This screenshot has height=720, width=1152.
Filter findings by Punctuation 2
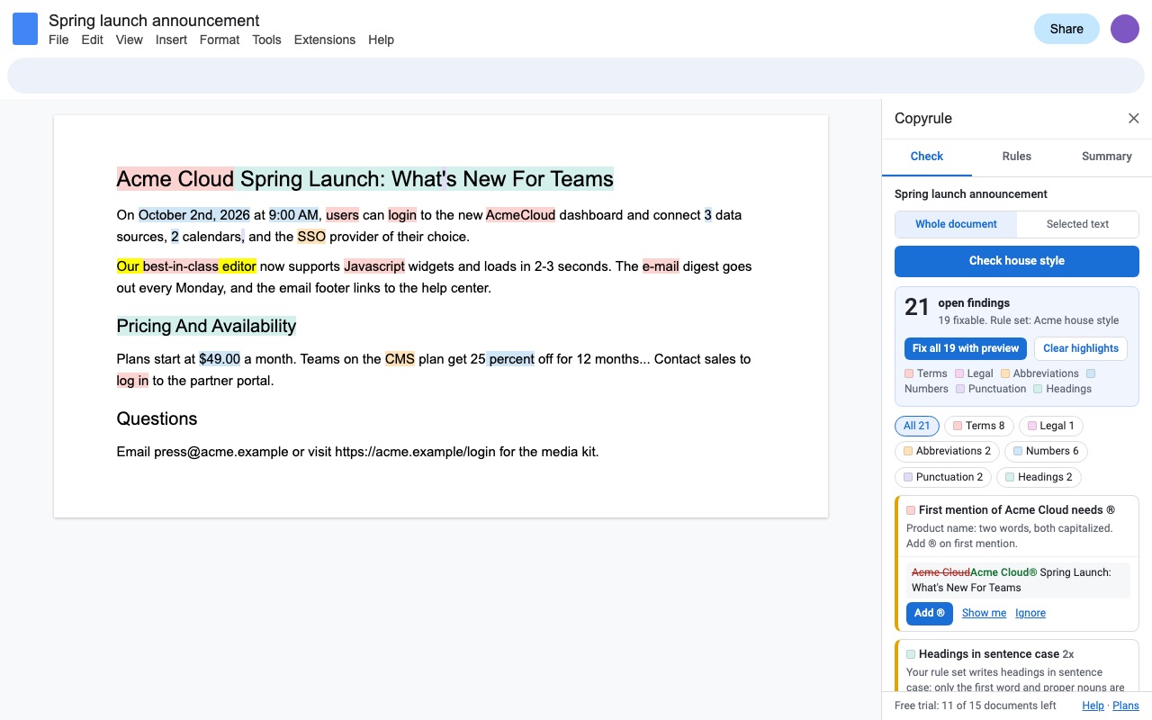[943, 477]
